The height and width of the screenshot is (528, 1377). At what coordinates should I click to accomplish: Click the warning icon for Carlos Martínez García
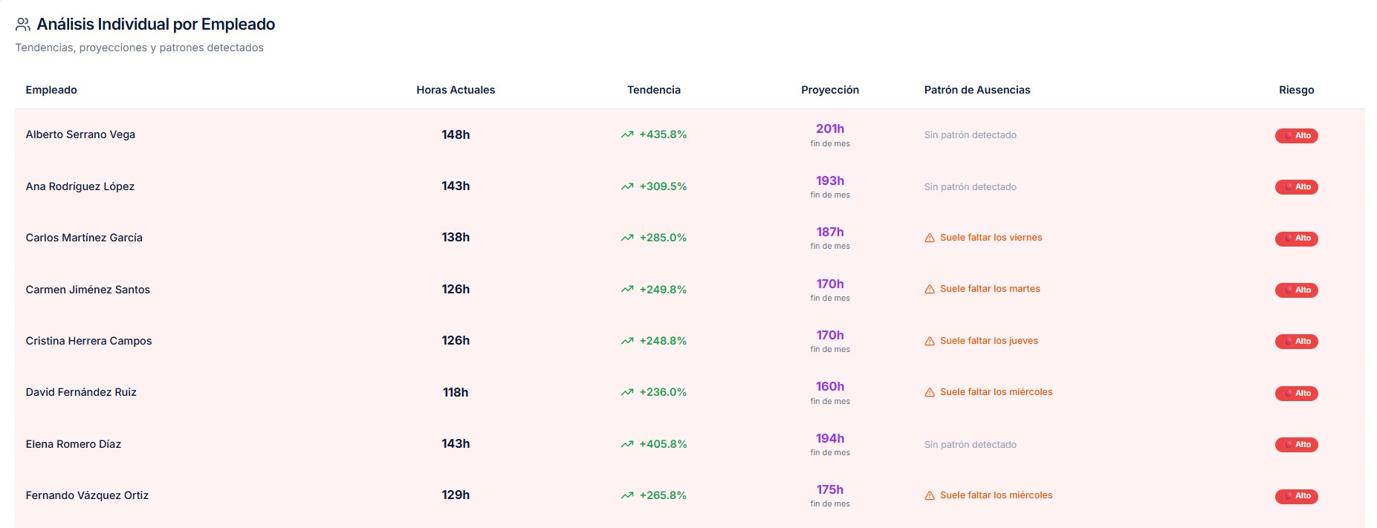[930, 238]
